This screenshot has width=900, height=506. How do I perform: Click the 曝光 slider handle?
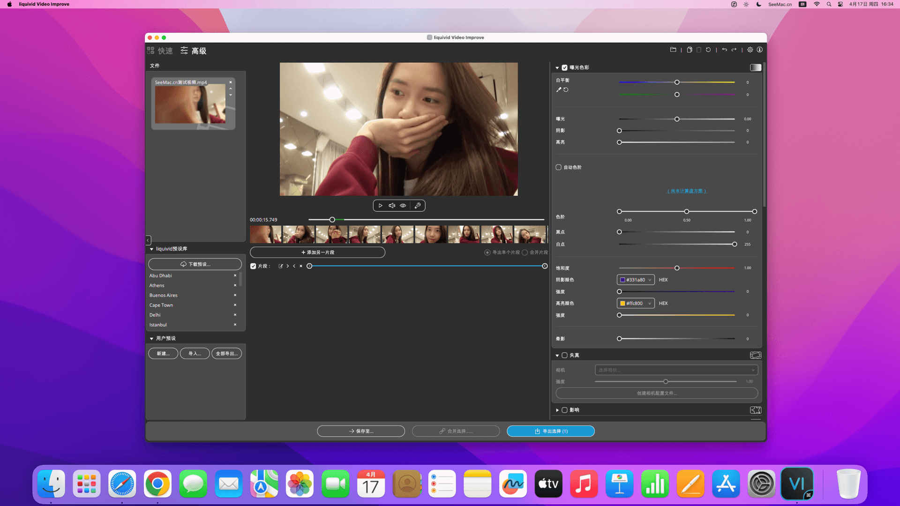point(677,119)
